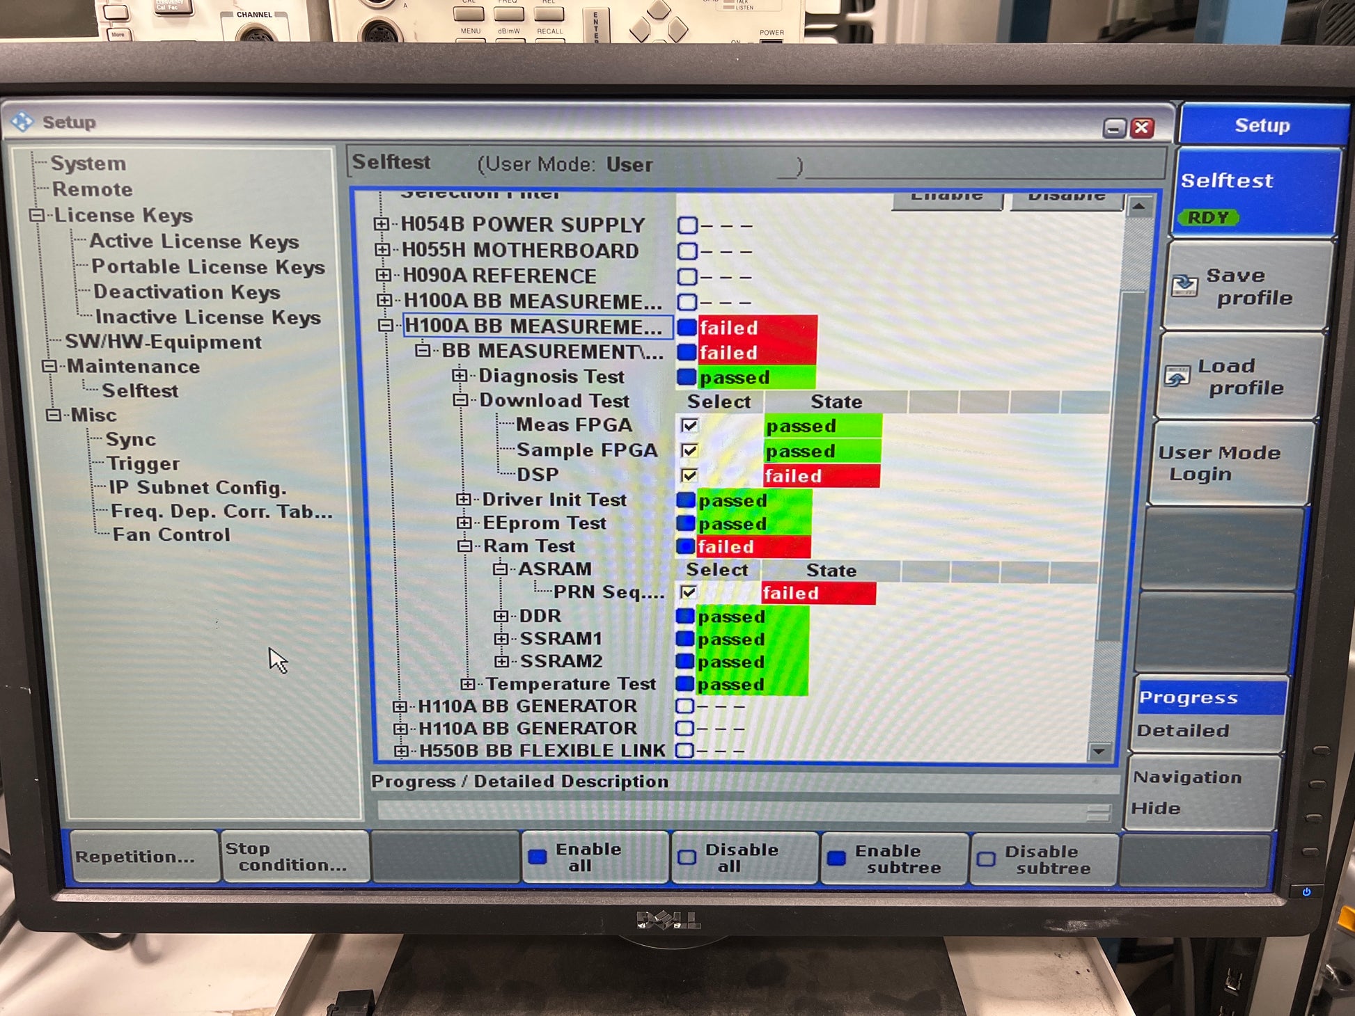Viewport: 1355px width, 1016px height.
Task: Toggle SSRAM1 blue selection box
Action: point(685,638)
